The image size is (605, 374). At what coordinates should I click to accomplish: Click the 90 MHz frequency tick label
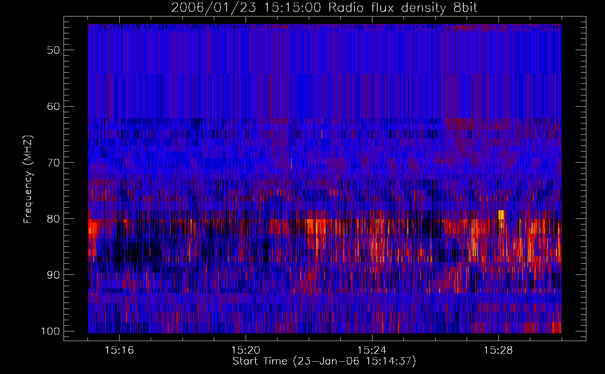pos(53,275)
